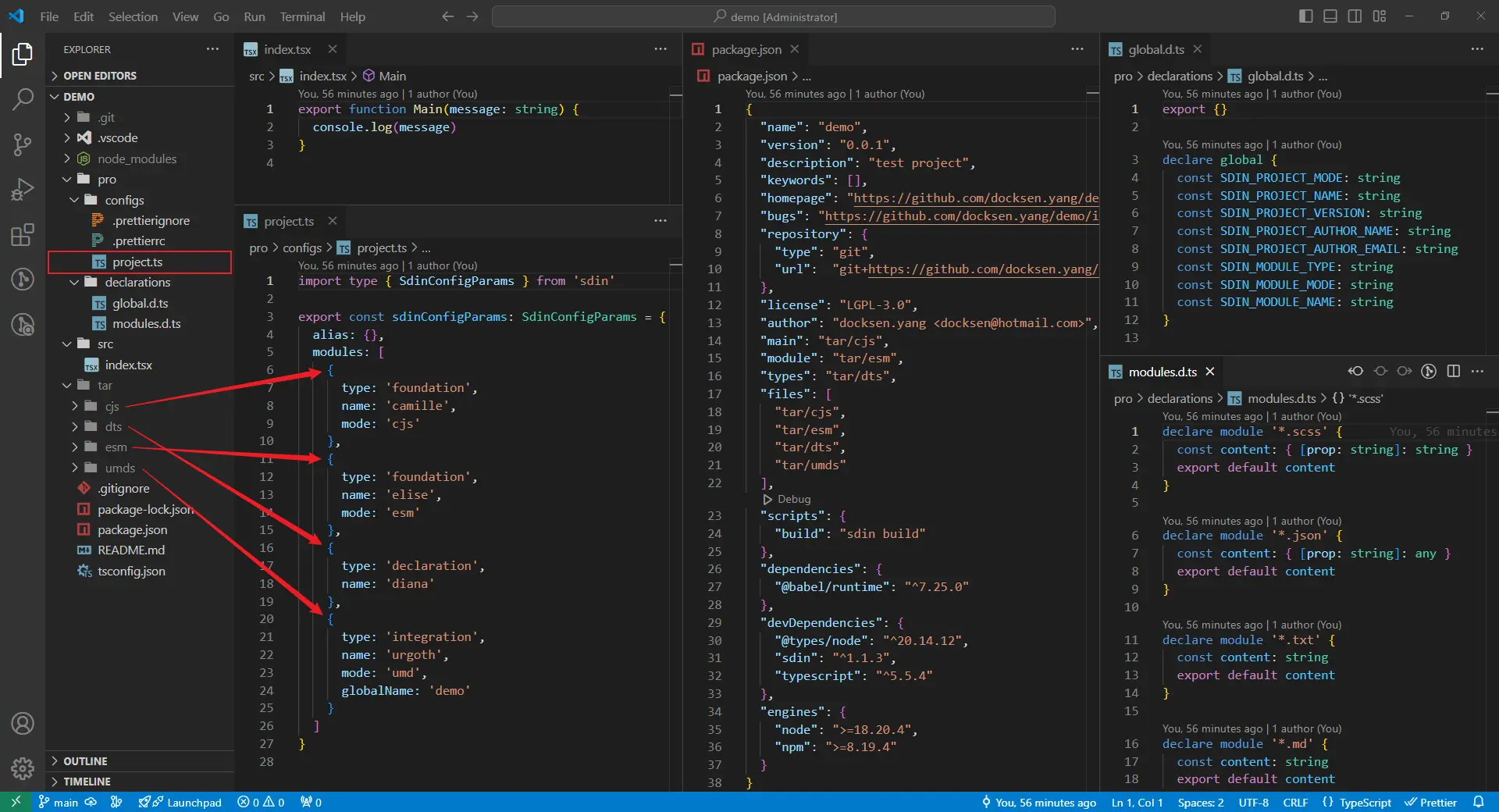Select the Main symbol in index.tsx breadcrumb
The width and height of the screenshot is (1499, 812).
384,76
